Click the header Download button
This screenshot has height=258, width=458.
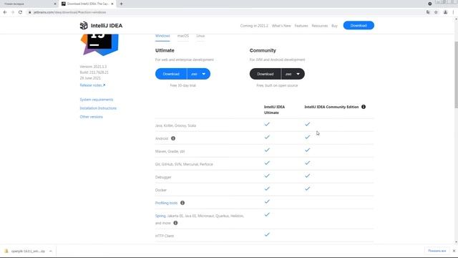point(359,26)
